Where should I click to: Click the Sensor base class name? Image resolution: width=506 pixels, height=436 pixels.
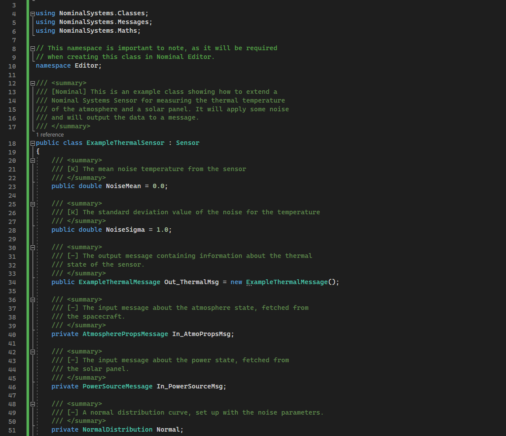(188, 143)
